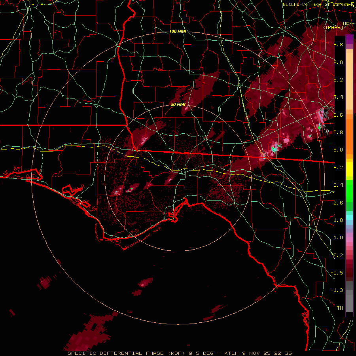Click the 22:35 timestamp in the caption

click(284, 353)
